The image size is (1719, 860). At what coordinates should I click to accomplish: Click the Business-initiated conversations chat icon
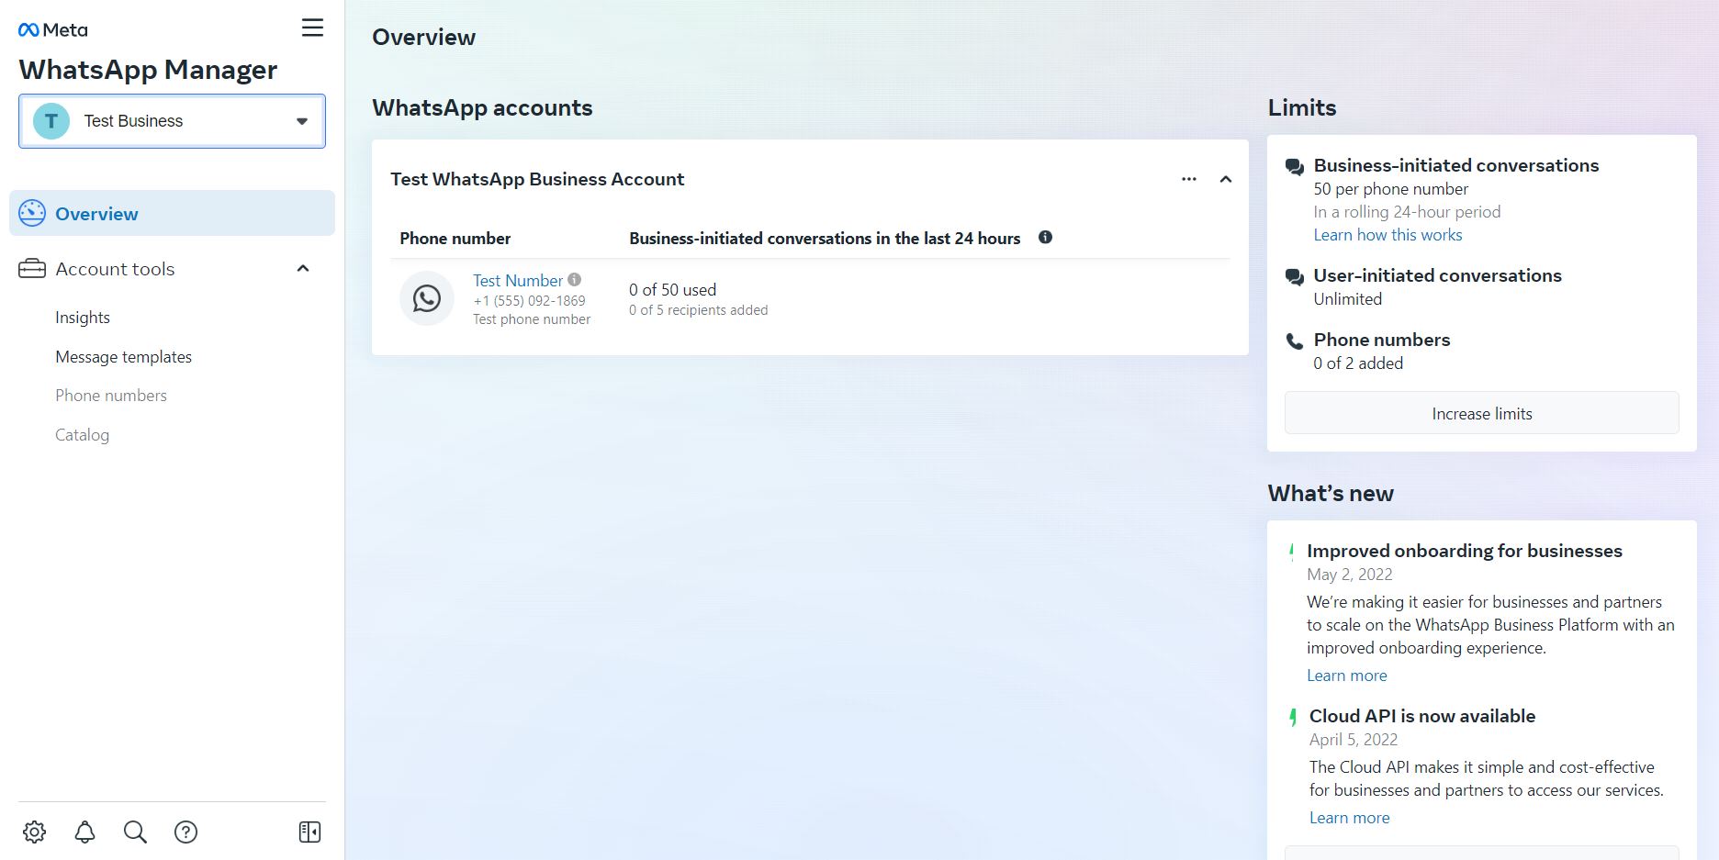coord(1295,167)
